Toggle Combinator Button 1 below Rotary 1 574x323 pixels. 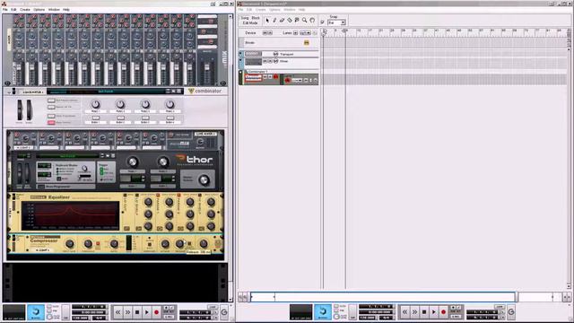coord(96,118)
